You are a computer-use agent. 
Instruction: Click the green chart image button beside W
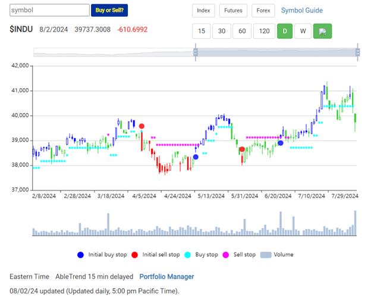pos(323,31)
